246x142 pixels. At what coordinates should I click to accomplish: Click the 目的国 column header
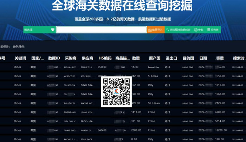coord(188,58)
